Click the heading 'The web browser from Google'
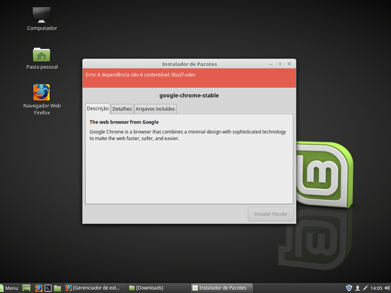The image size is (391, 293). click(124, 122)
